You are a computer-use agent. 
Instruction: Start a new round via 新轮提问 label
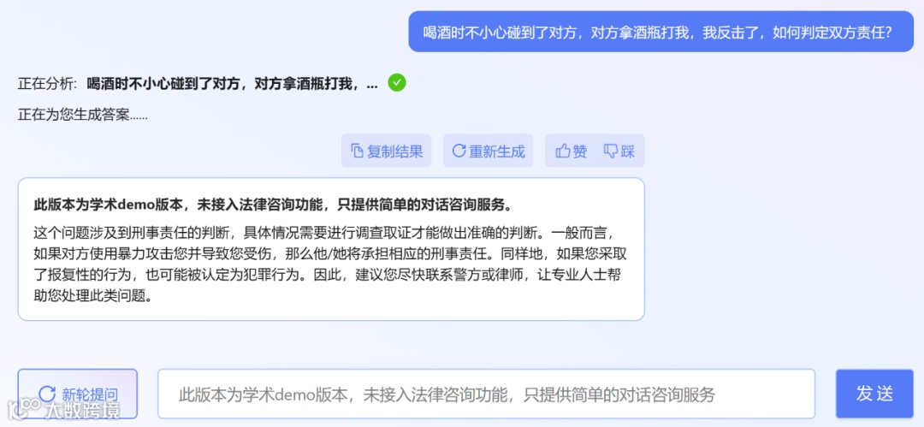90,394
